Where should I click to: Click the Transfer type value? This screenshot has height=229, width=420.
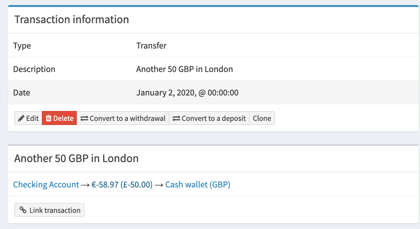(151, 45)
